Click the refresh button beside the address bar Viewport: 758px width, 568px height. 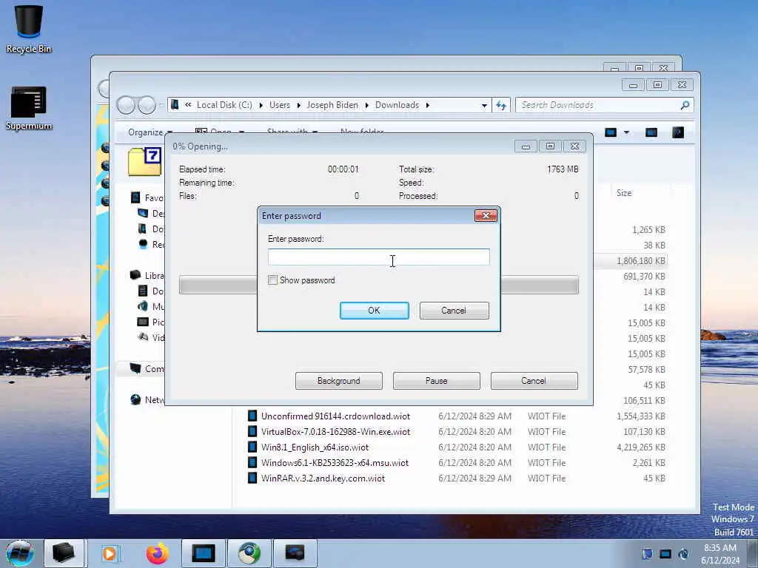tap(501, 105)
